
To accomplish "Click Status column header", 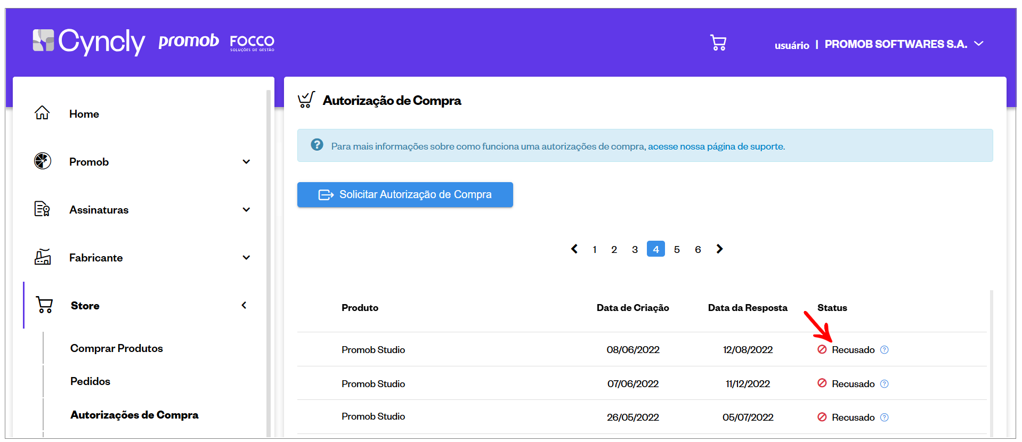I will [832, 308].
